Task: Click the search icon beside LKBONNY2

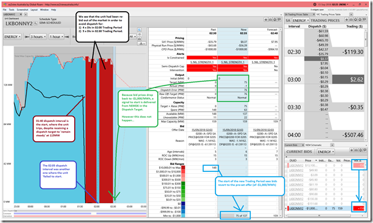Action: 35,23
